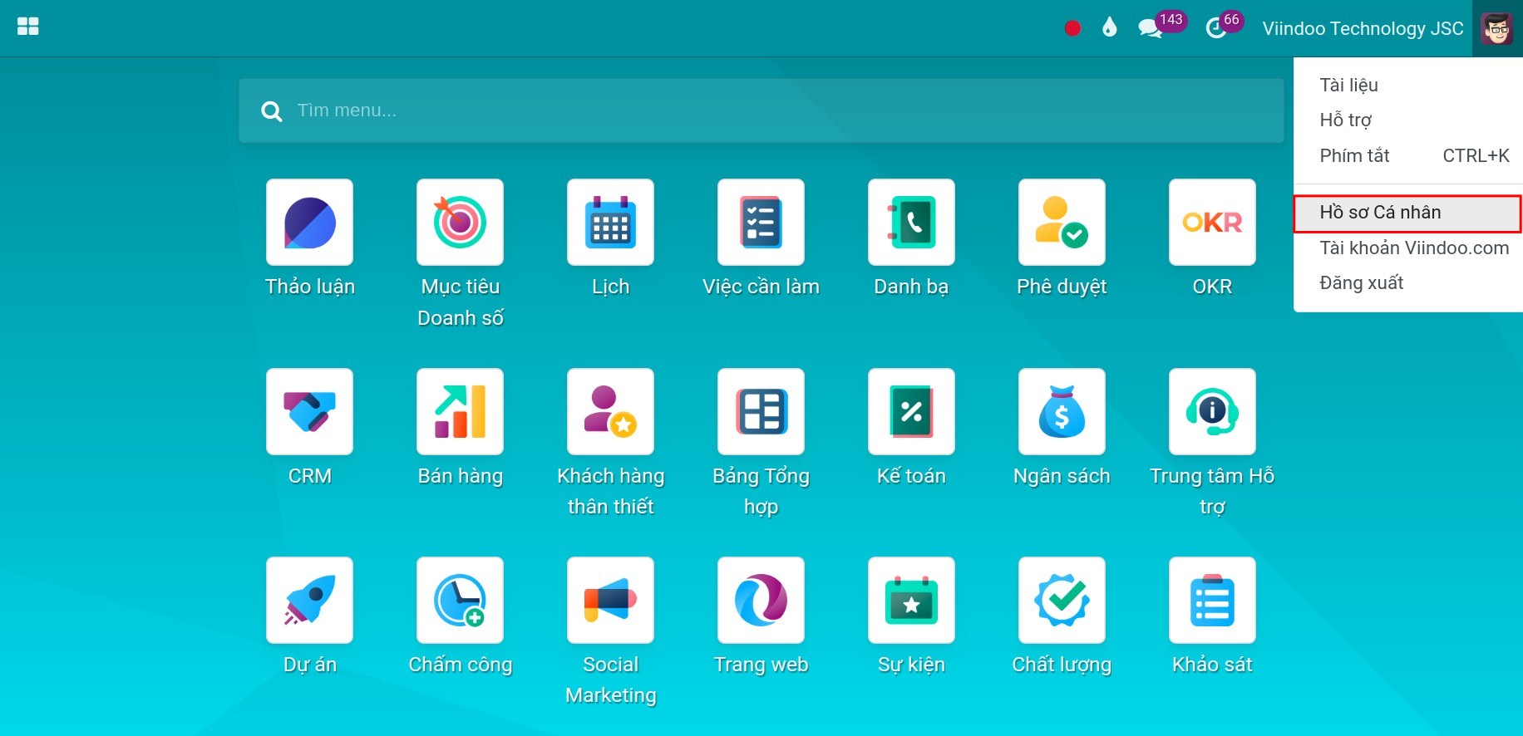Launch the Khảo sát survey app
The image size is (1523, 736).
tap(1212, 600)
